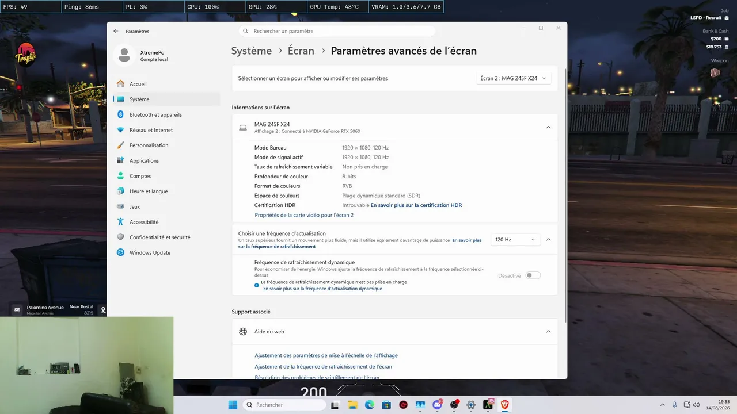Click the globe icon beside Aide du web
Viewport: 737px width, 414px height.
pyautogui.click(x=243, y=332)
